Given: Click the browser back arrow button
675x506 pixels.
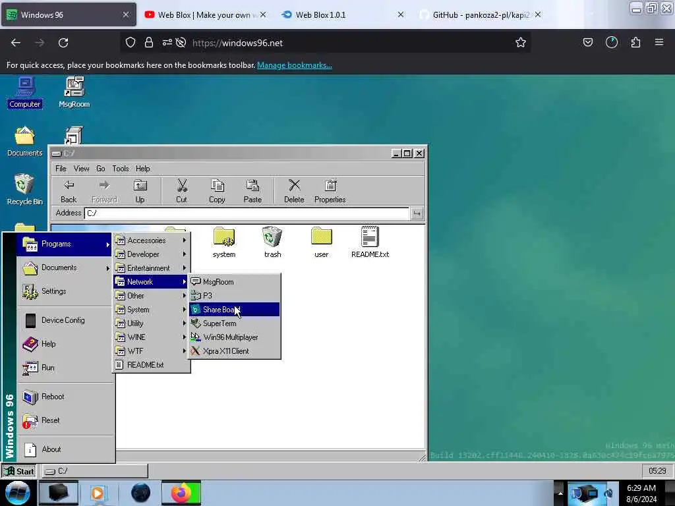Looking at the screenshot, I should [x=16, y=43].
